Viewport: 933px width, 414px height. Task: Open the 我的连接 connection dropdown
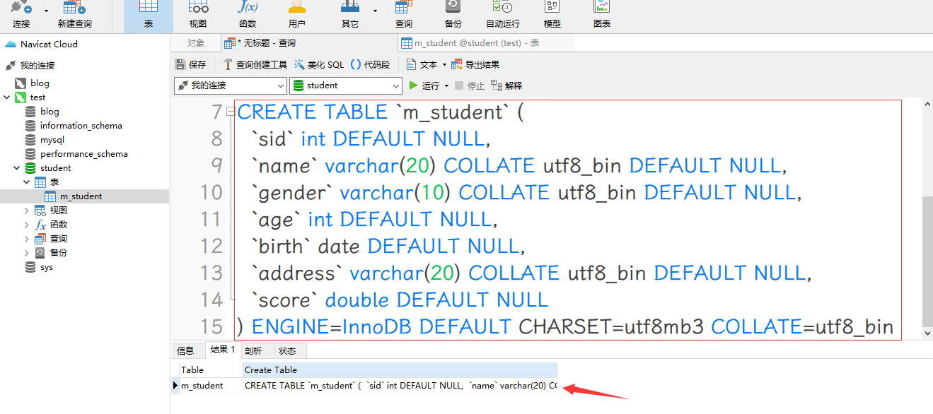(230, 85)
